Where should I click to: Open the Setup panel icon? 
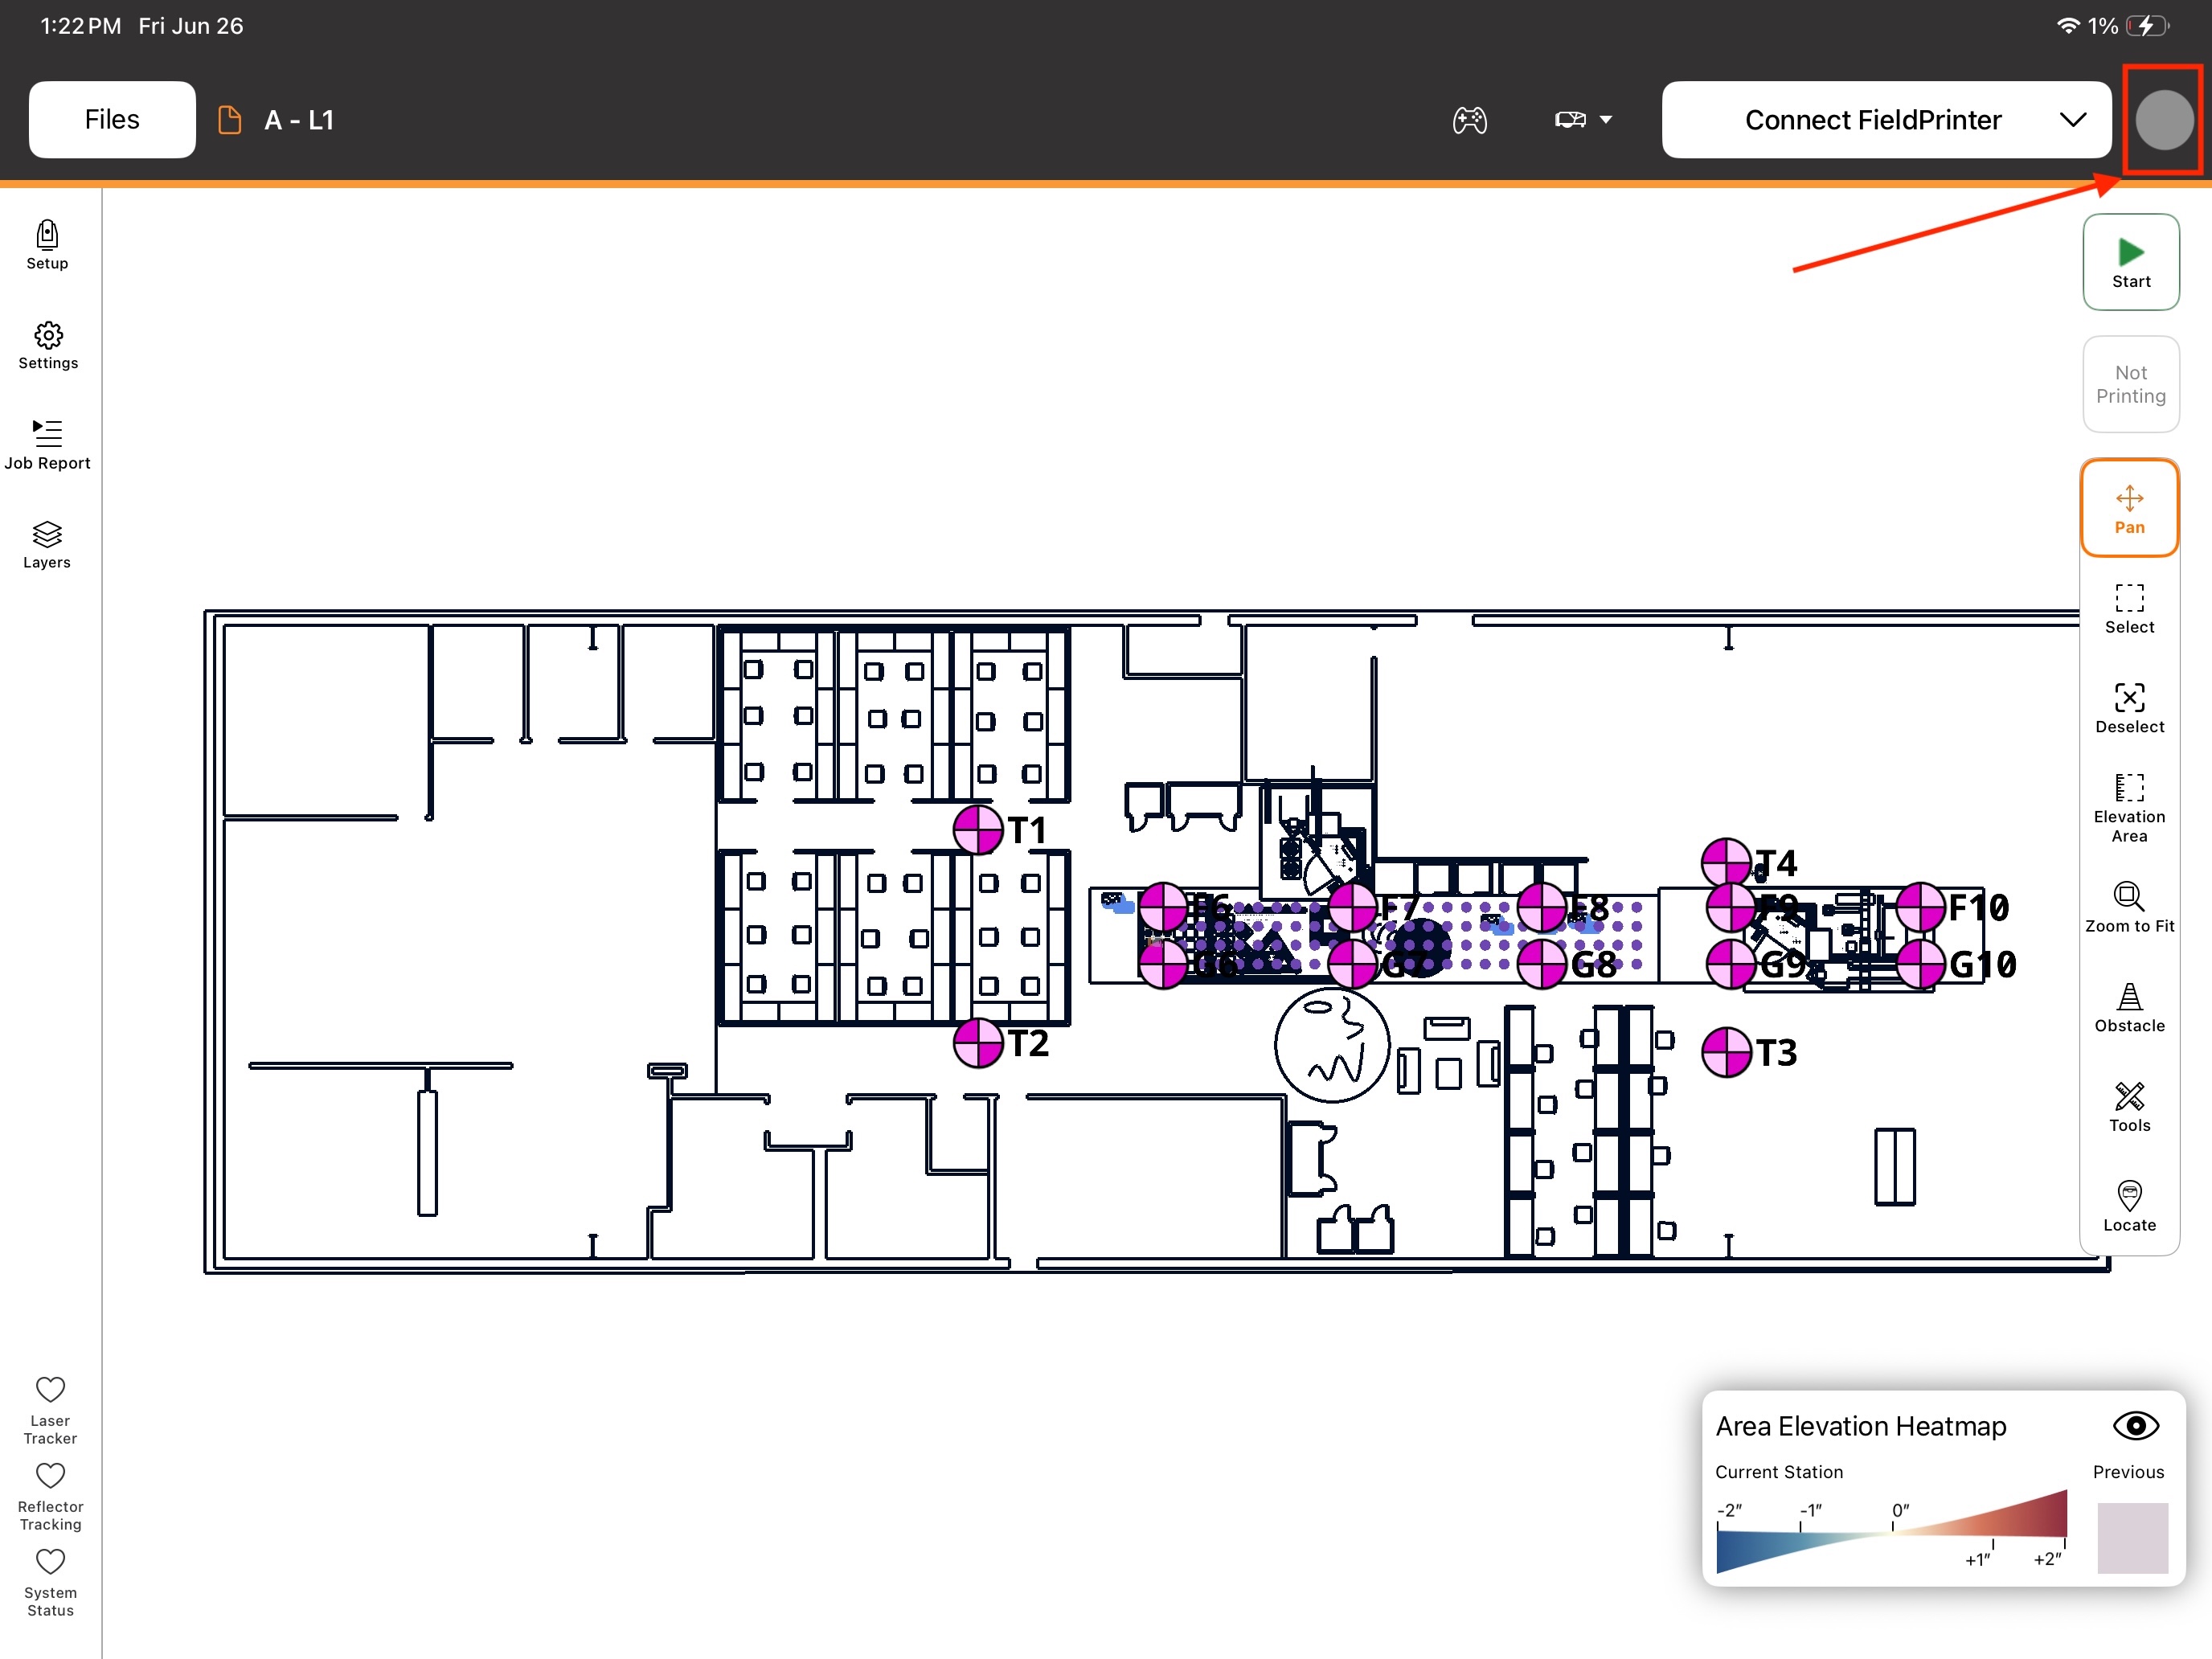[47, 245]
